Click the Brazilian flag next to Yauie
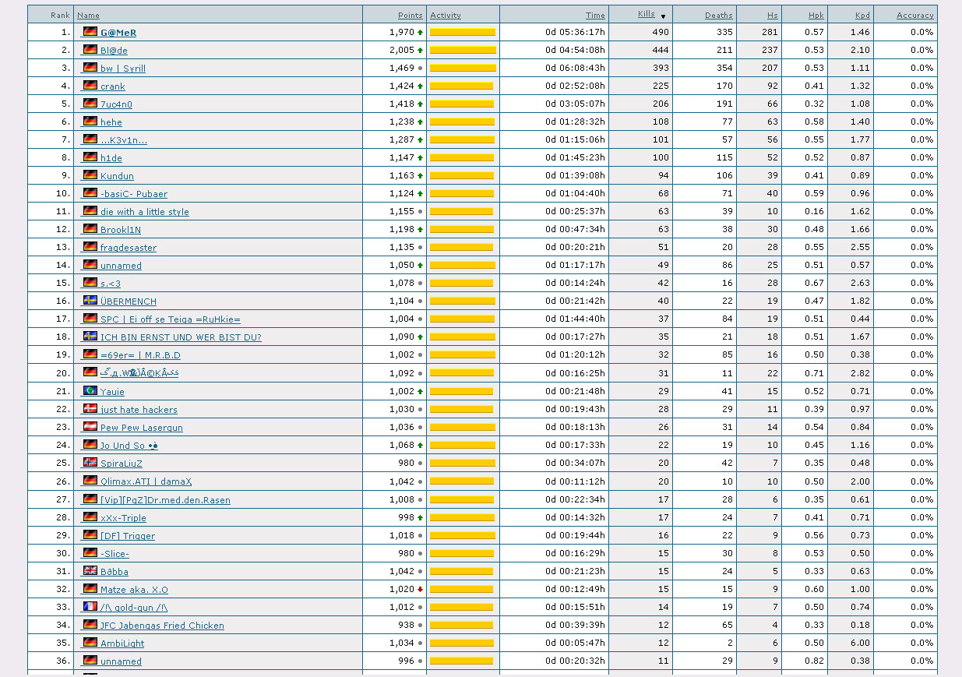 coord(90,391)
